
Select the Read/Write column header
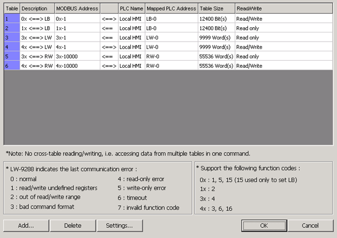tap(284, 9)
